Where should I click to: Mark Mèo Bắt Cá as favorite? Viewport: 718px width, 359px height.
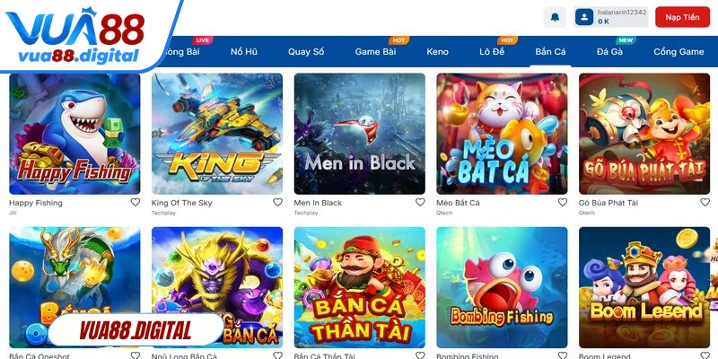563,202
